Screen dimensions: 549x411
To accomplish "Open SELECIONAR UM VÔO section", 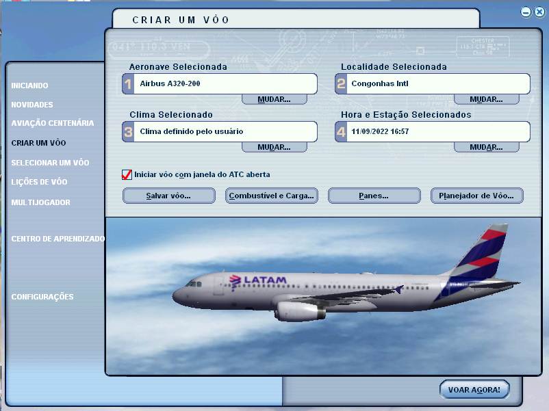I will (50, 163).
